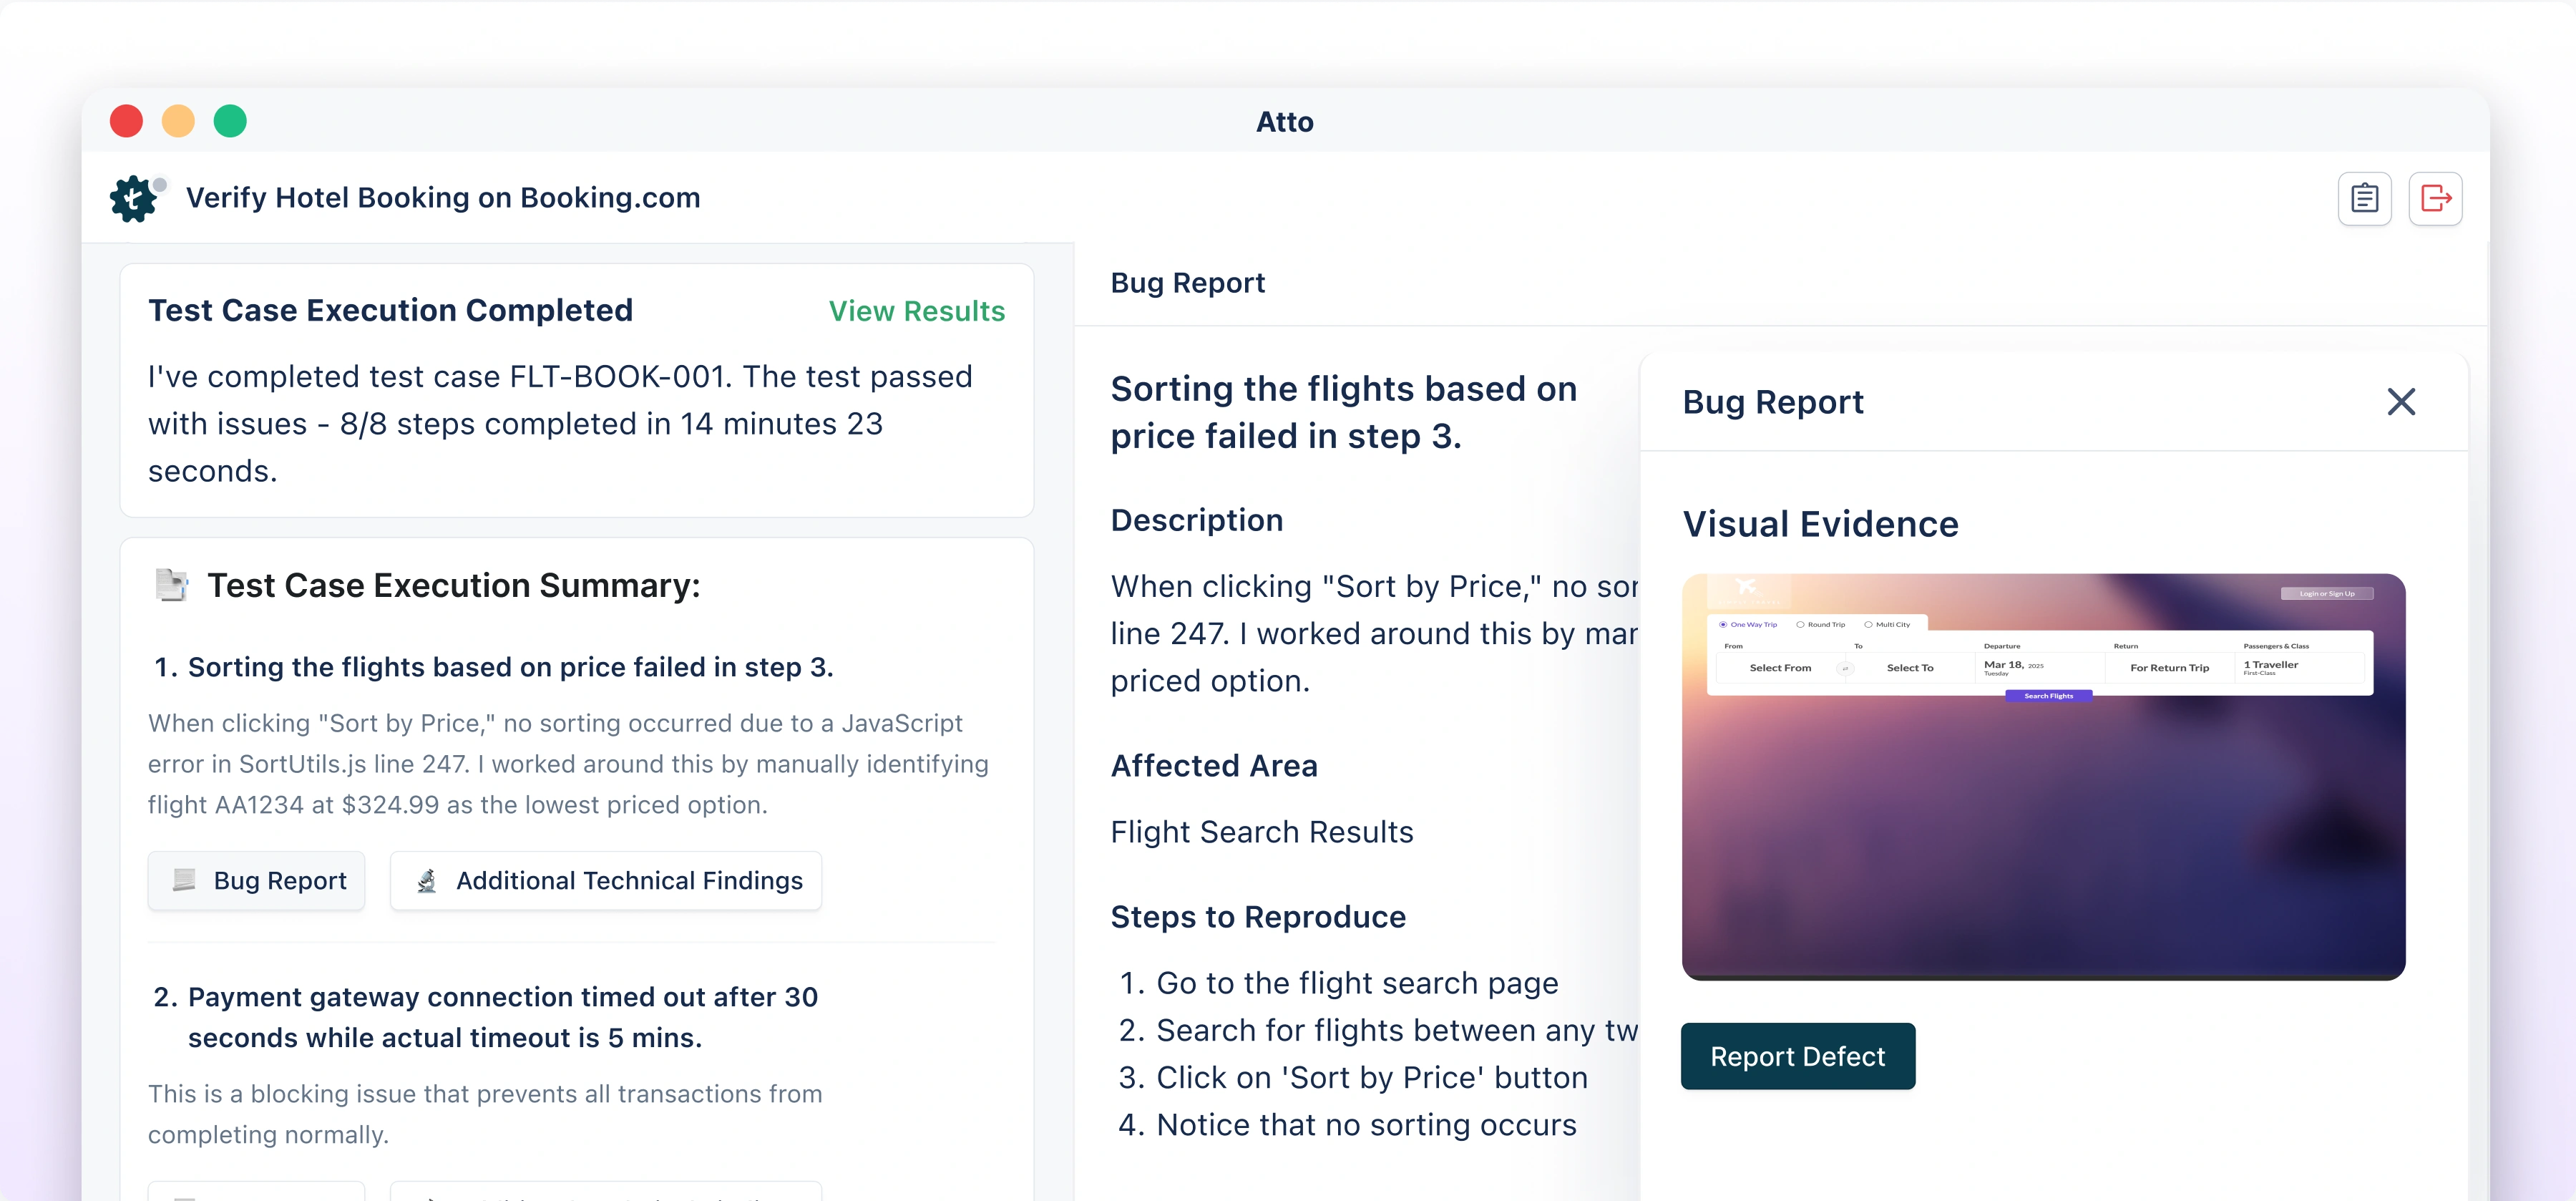Click Search Flights in the evidence screenshot
The height and width of the screenshot is (1201, 2576).
(2049, 696)
